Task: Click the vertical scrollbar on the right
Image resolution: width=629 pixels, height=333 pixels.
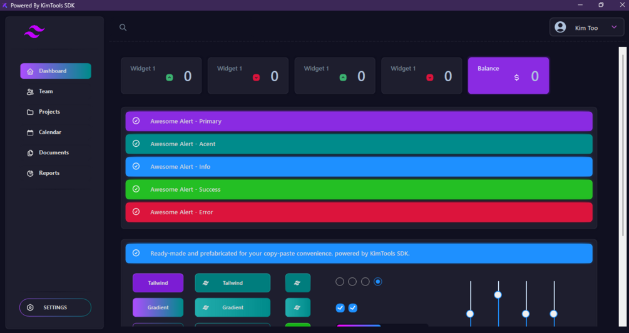Action: 622,187
